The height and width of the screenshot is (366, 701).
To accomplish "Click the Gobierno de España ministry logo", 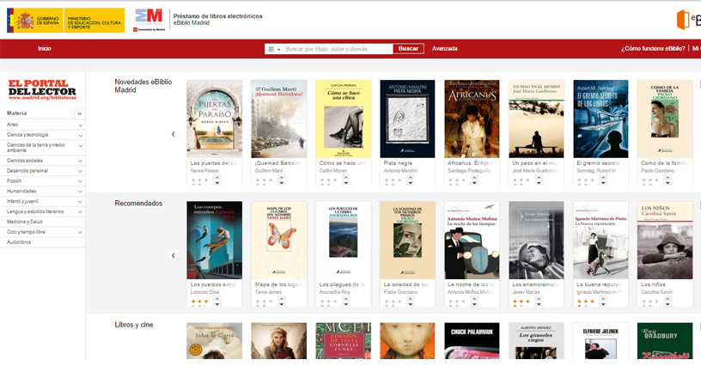I will (x=65, y=21).
